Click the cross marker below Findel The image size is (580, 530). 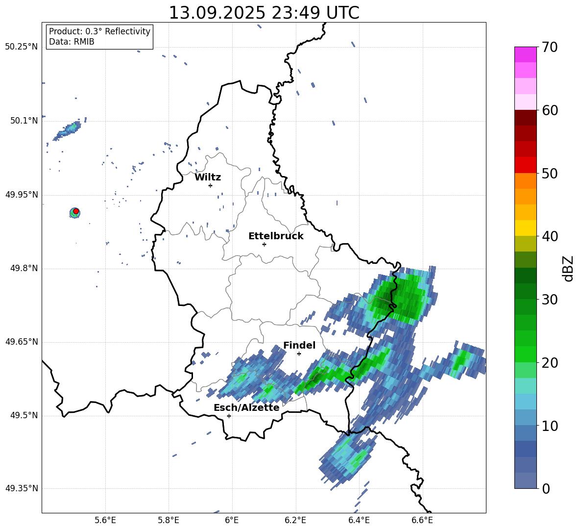click(299, 354)
